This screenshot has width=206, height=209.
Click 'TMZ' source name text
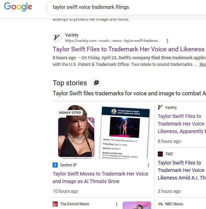tap(169, 154)
